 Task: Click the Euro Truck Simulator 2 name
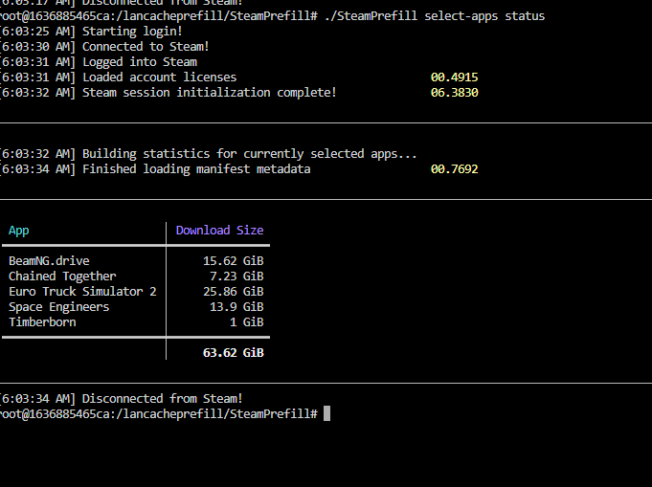pos(82,292)
